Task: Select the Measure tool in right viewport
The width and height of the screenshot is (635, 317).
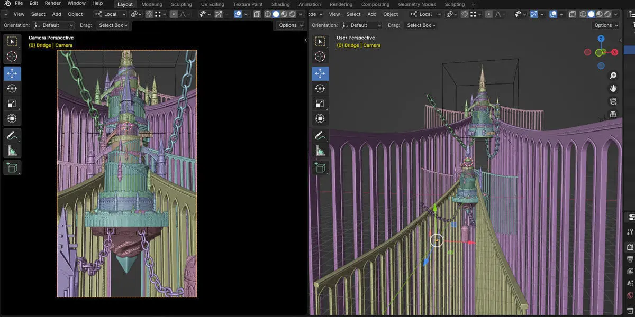Action: (x=320, y=151)
